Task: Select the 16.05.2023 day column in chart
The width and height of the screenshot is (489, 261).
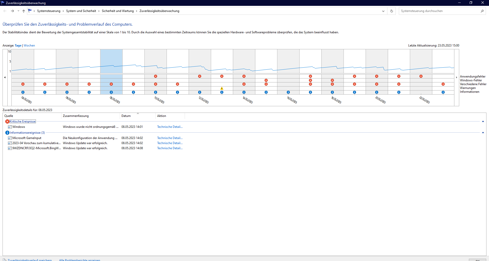Action: [288, 72]
